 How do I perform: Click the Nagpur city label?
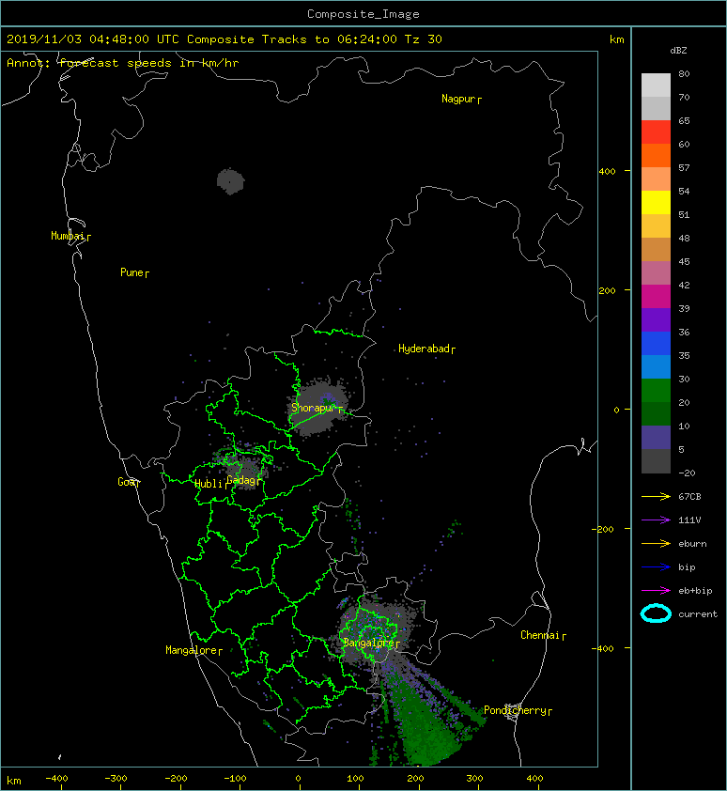click(x=458, y=99)
